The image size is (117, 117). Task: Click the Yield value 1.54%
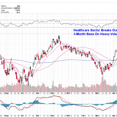[x=18, y=10]
